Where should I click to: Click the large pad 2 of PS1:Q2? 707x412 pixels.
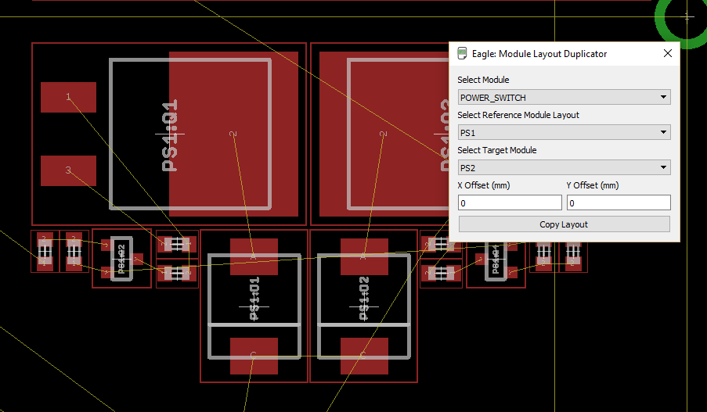[x=384, y=134]
